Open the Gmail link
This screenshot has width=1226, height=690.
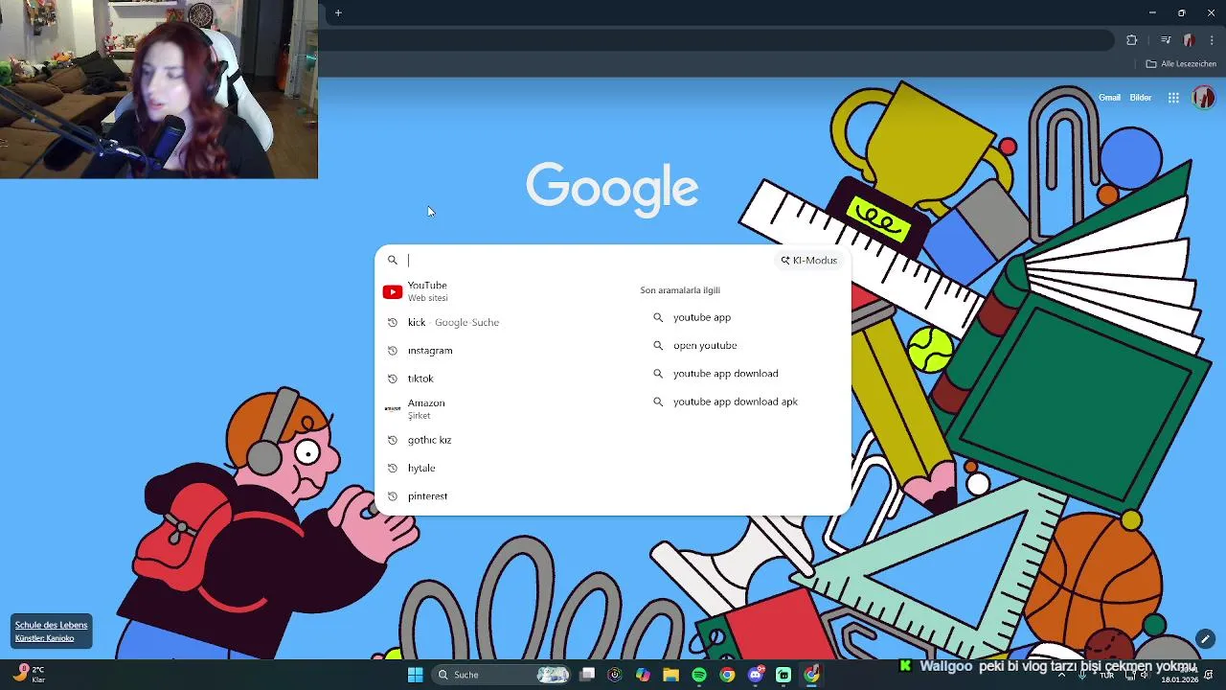point(1109,98)
